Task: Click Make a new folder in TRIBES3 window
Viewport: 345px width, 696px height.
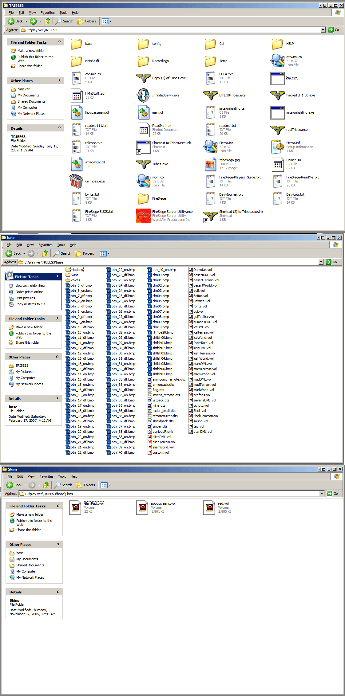Action: point(31,51)
